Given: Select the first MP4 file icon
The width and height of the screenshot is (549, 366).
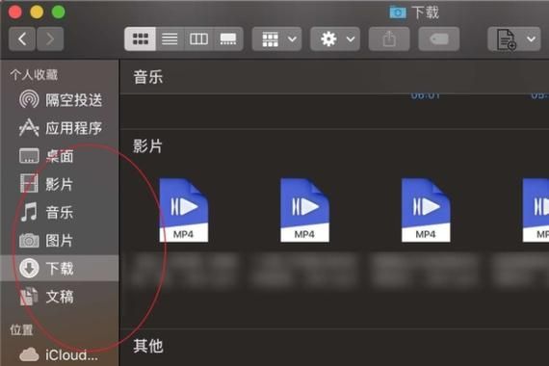Looking at the screenshot, I should [184, 210].
